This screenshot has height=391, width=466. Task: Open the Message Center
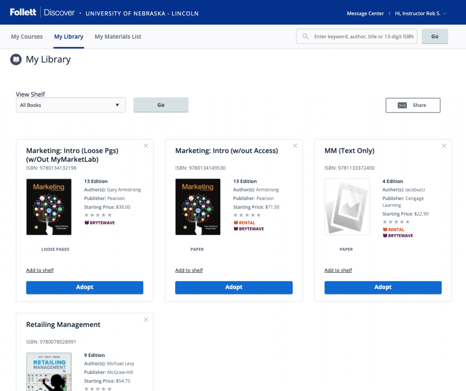coord(365,13)
